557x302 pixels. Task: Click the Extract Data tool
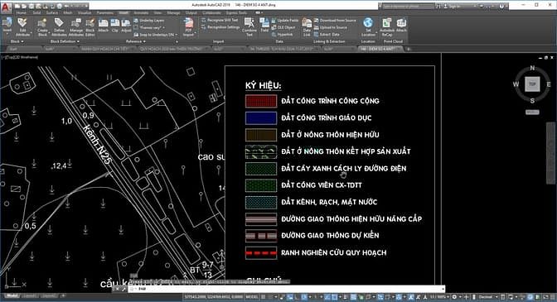click(327, 35)
